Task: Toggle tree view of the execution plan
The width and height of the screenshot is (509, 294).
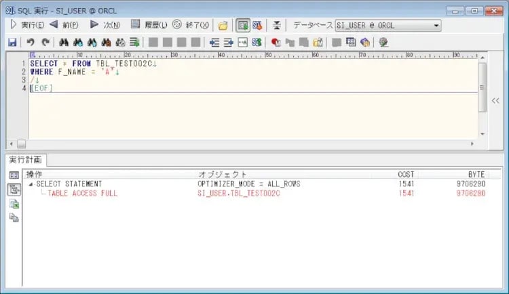Action: pyautogui.click(x=14, y=190)
